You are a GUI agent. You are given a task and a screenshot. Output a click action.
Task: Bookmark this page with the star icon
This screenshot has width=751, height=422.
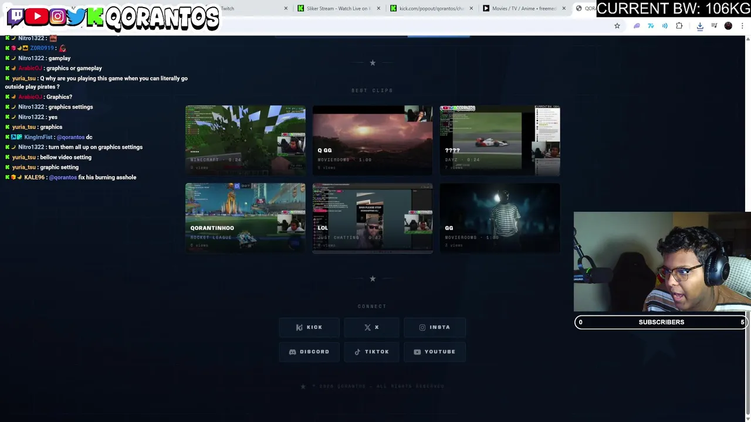tap(617, 26)
